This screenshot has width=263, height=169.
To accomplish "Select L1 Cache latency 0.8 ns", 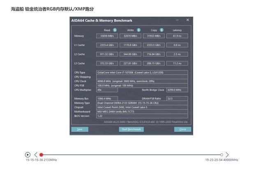I will pos(177,45).
